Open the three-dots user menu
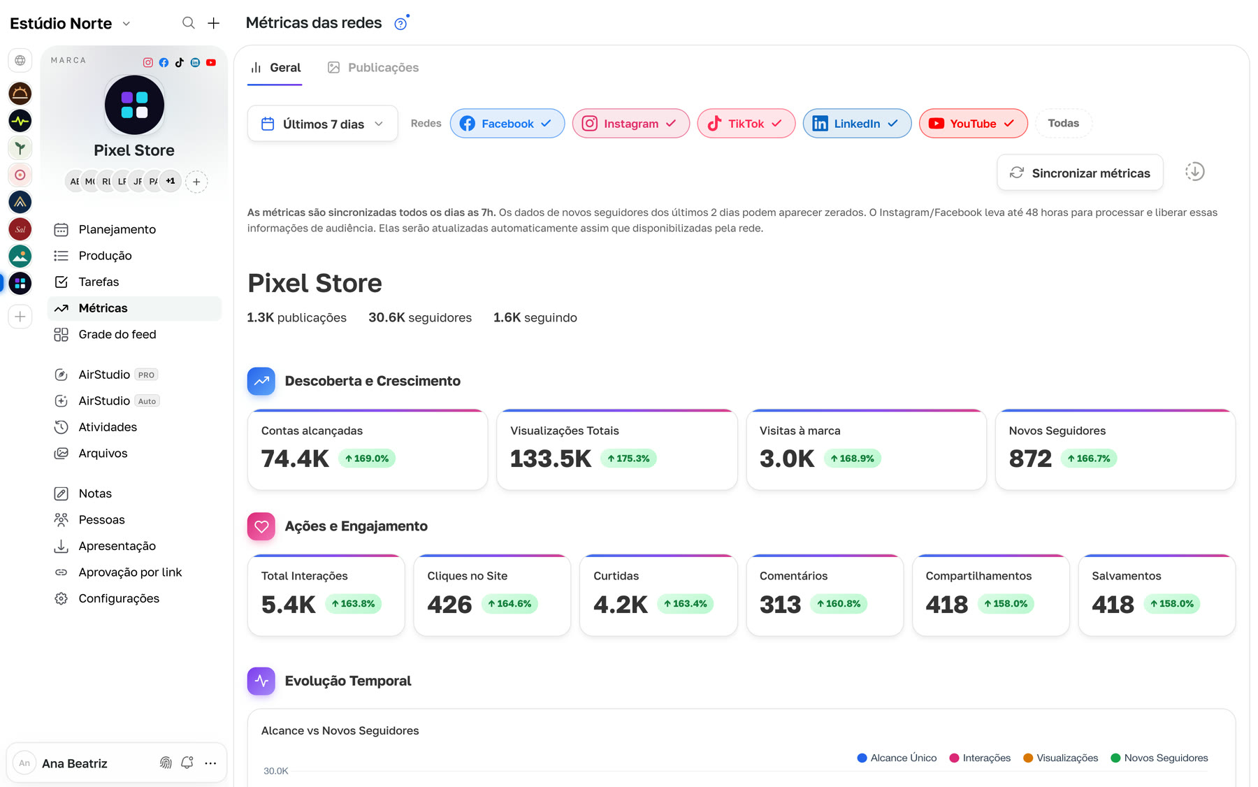 coord(210,763)
